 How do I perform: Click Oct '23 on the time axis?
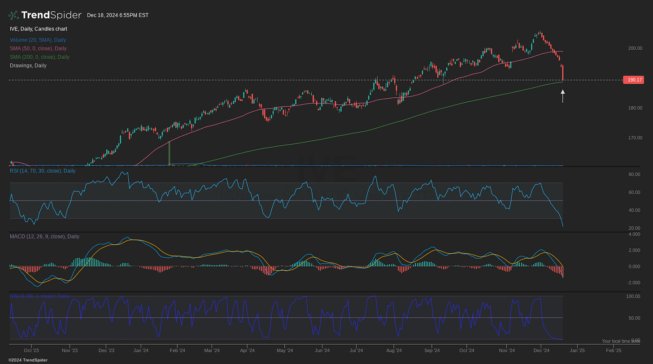(31, 350)
